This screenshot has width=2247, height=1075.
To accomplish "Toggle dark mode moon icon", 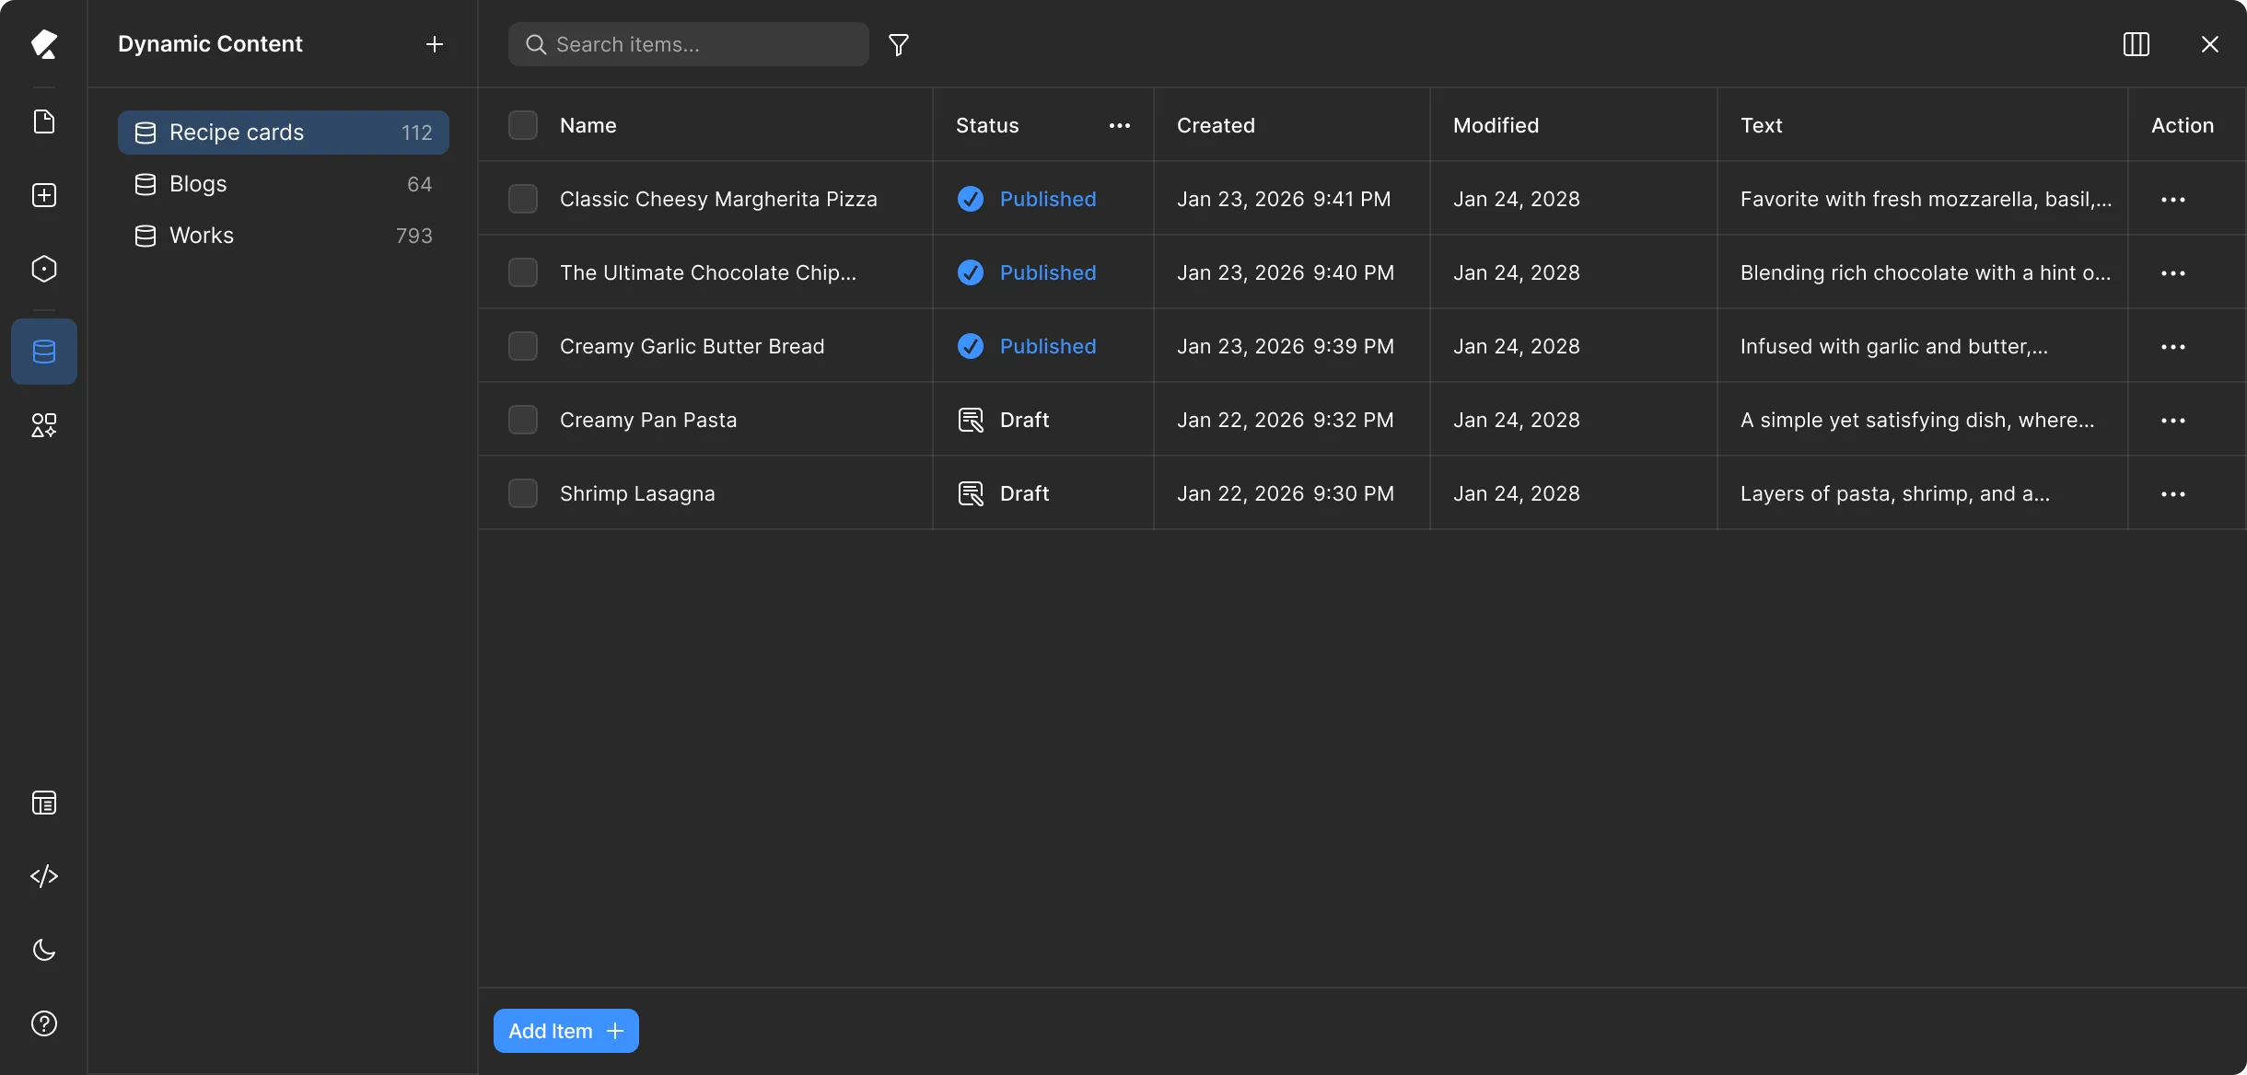I will pyautogui.click(x=44, y=950).
